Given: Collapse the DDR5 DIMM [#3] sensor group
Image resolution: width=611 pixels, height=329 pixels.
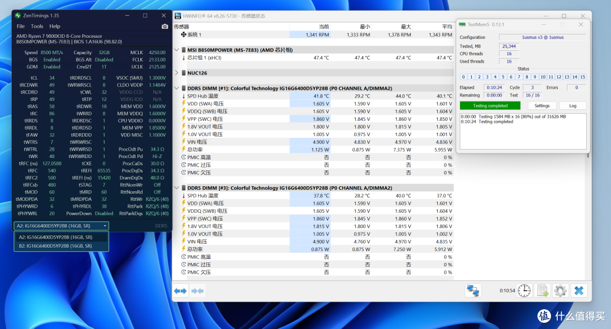Looking at the screenshot, I should pyautogui.click(x=177, y=188).
